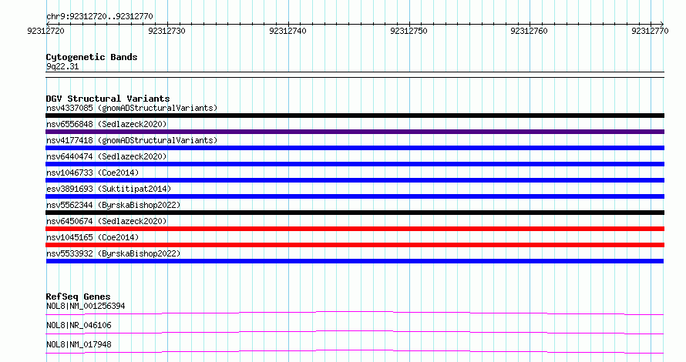686x362 pixels.
Task: Click the purple bar of nsv6556848
Action: (x=355, y=132)
